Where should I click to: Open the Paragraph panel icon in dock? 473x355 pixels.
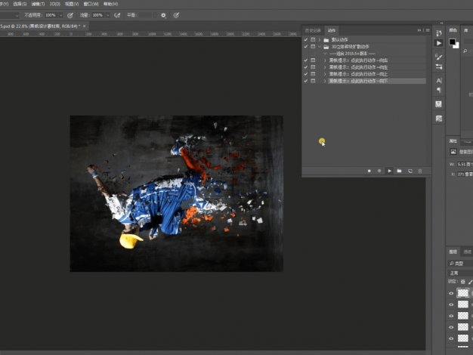439,91
